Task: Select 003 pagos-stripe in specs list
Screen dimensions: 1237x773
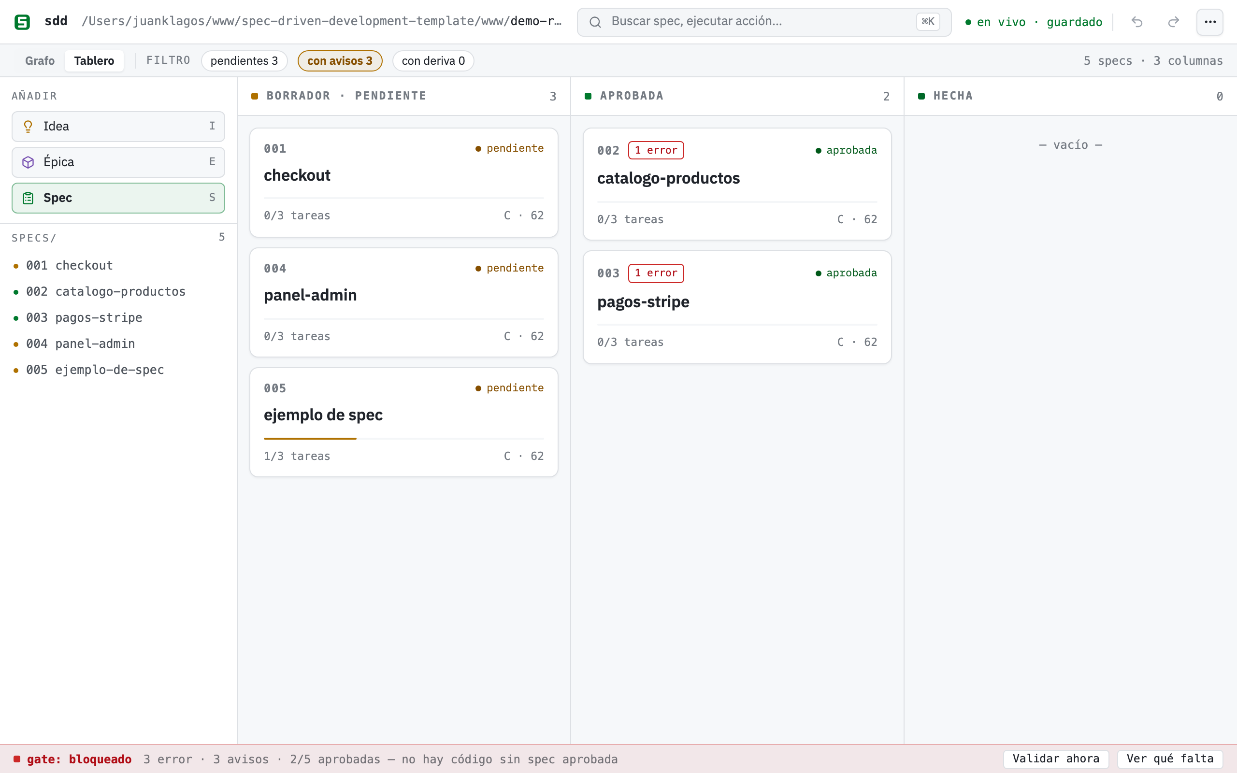Action: [x=118, y=317]
